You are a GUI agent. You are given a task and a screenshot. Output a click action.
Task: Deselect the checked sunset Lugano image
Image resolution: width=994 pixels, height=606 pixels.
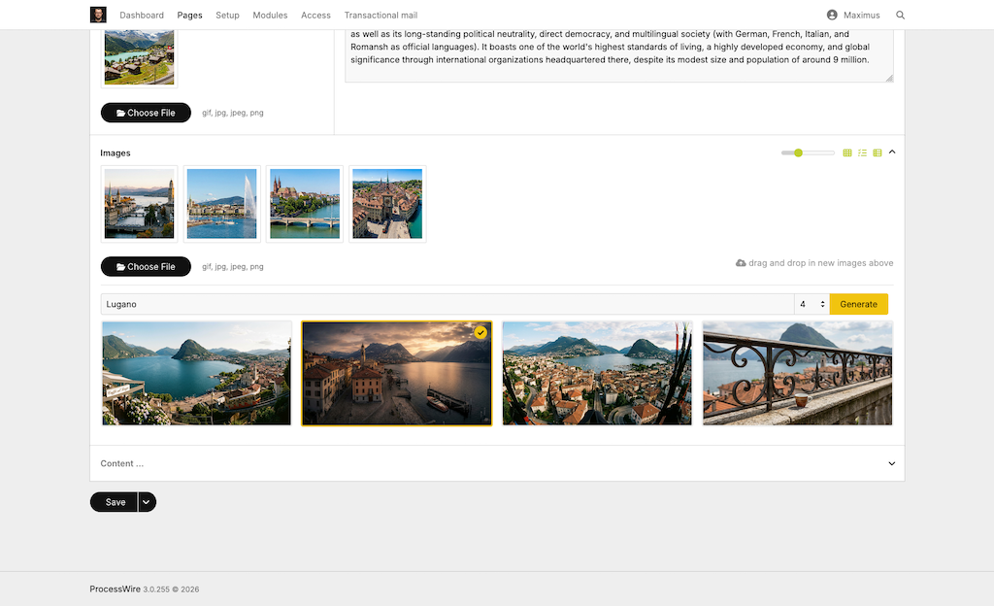pyautogui.click(x=397, y=373)
